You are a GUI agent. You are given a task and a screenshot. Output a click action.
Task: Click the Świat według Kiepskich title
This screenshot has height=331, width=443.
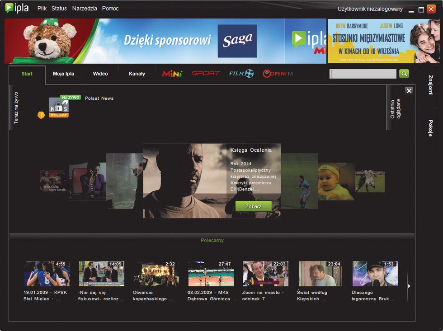click(312, 296)
